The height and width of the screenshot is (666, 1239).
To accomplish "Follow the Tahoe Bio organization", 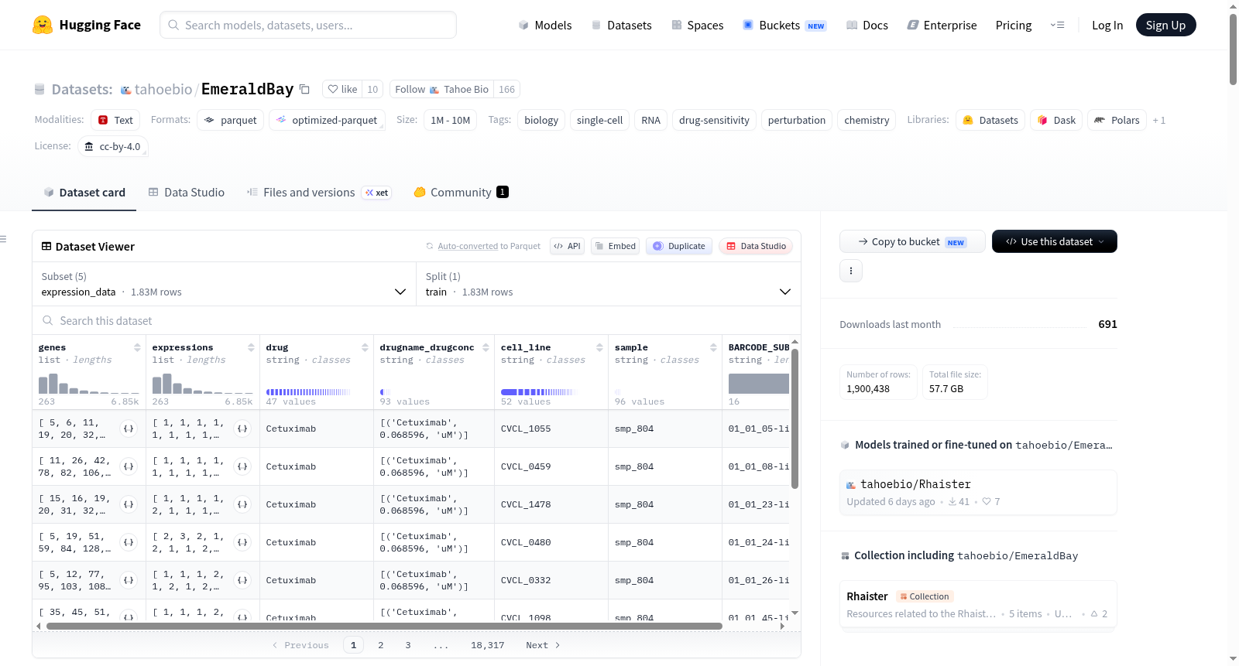I will coord(441,90).
